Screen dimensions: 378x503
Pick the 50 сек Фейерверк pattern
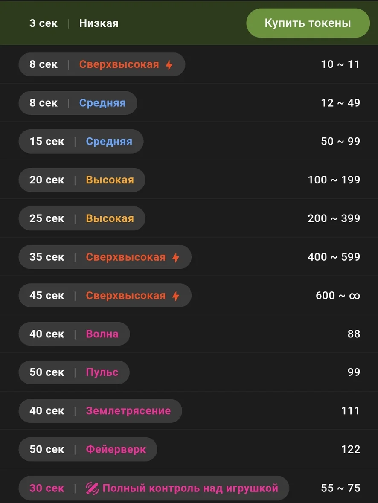(88, 449)
